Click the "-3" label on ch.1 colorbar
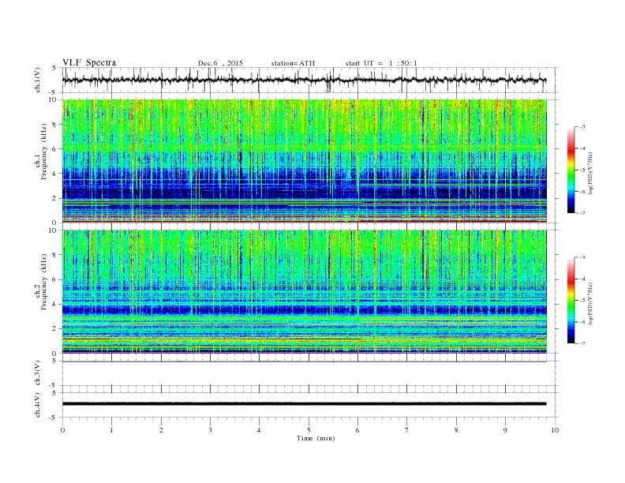This screenshot has height=483, width=625. click(581, 127)
